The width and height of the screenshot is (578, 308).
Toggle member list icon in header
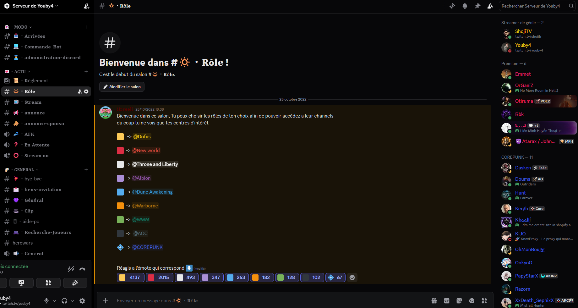(490, 6)
